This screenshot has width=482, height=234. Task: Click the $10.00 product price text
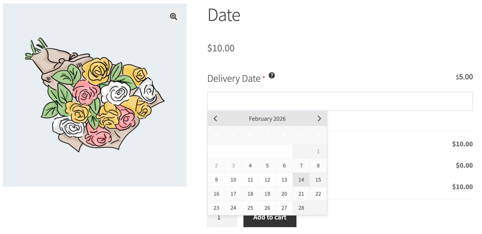coord(221,48)
